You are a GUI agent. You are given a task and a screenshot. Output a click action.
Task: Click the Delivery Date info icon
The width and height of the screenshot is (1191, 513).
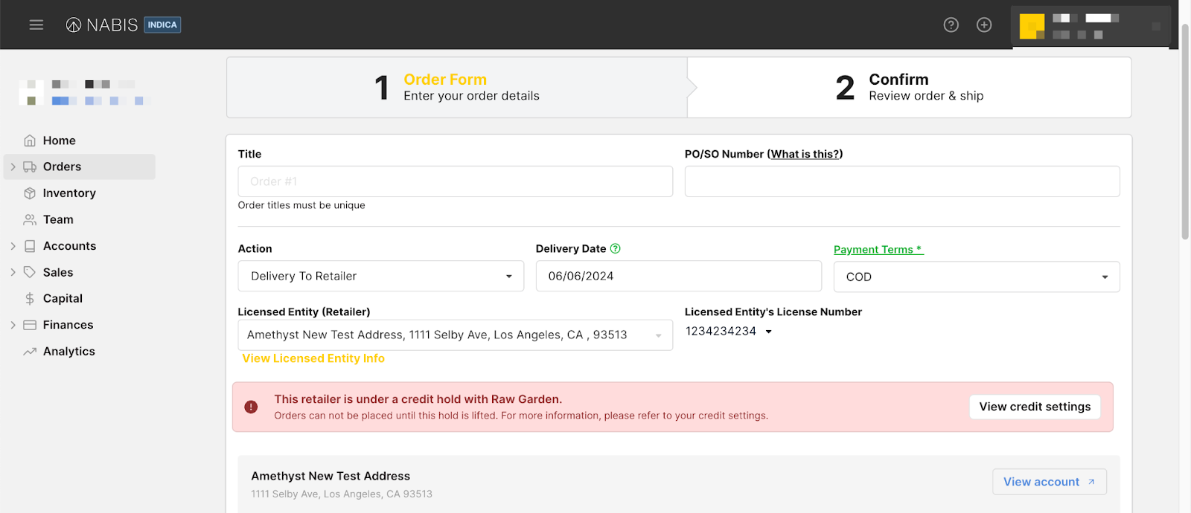pyautogui.click(x=615, y=248)
